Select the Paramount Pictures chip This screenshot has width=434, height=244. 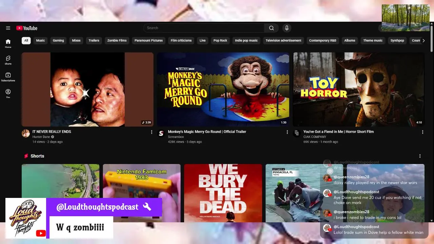point(149,40)
